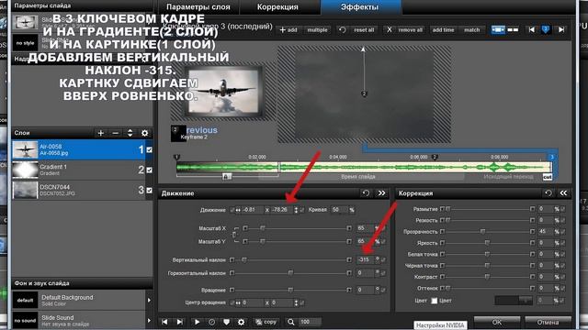Click the add keyframe button
The image size is (588, 330).
pyautogui.click(x=288, y=29)
